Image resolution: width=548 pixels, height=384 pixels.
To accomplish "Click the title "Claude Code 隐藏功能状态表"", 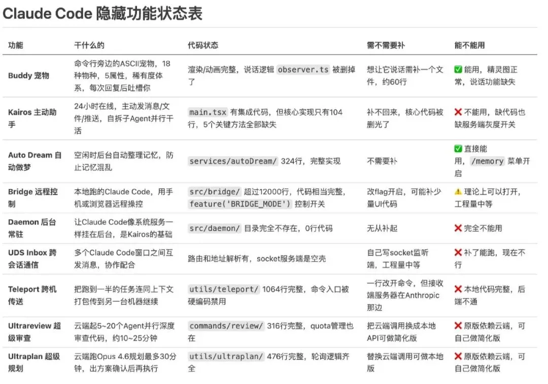I will pos(102,14).
